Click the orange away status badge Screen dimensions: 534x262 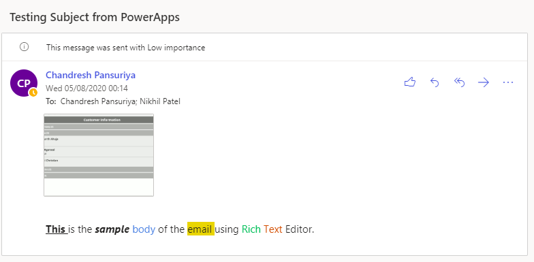[33, 93]
